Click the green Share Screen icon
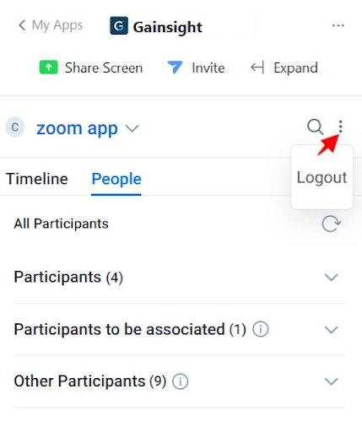The width and height of the screenshot is (362, 432). pyautogui.click(x=48, y=67)
